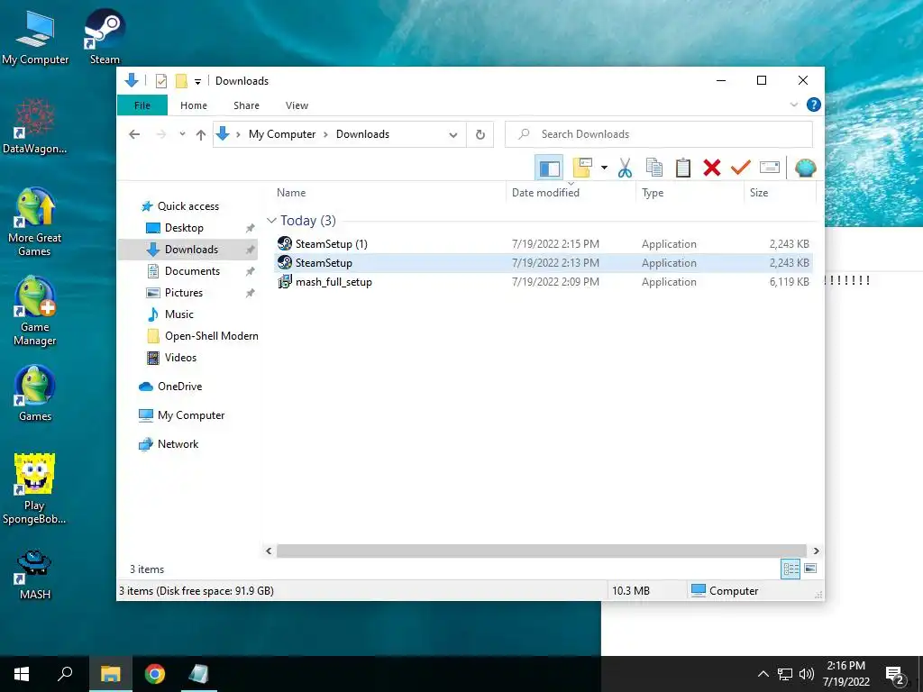Image resolution: width=923 pixels, height=692 pixels.
Task: Select the MASH desktop shortcut
Action: pos(35,574)
